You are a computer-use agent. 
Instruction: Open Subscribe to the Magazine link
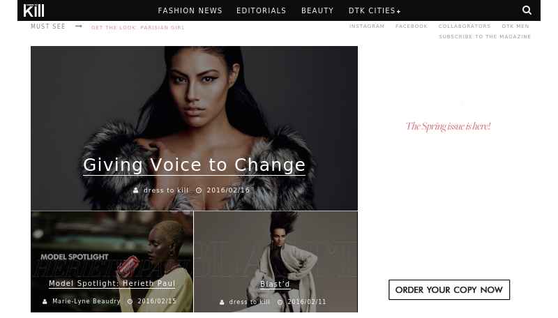point(485,37)
